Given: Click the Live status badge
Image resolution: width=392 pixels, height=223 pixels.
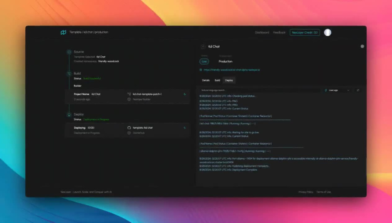Looking at the screenshot, I should [204, 61].
